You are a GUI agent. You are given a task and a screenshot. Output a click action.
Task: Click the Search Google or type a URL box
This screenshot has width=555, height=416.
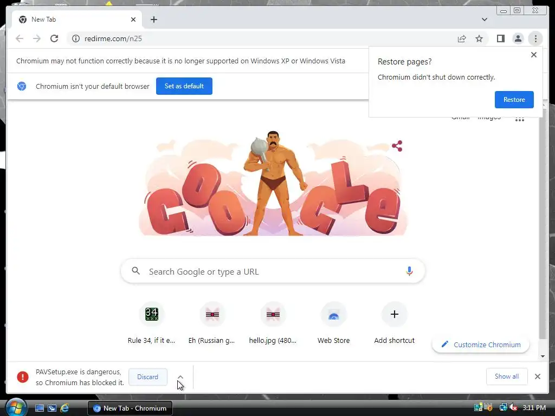273,271
